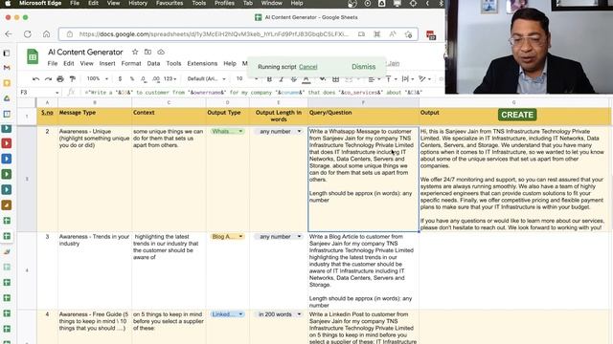
Task: Open the Name box F3 dropdown arrow
Action: click(57, 93)
